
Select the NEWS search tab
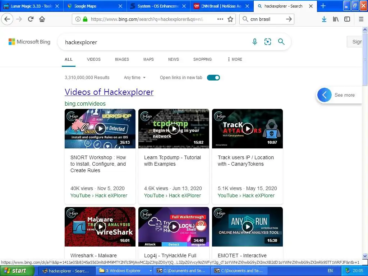(x=174, y=59)
